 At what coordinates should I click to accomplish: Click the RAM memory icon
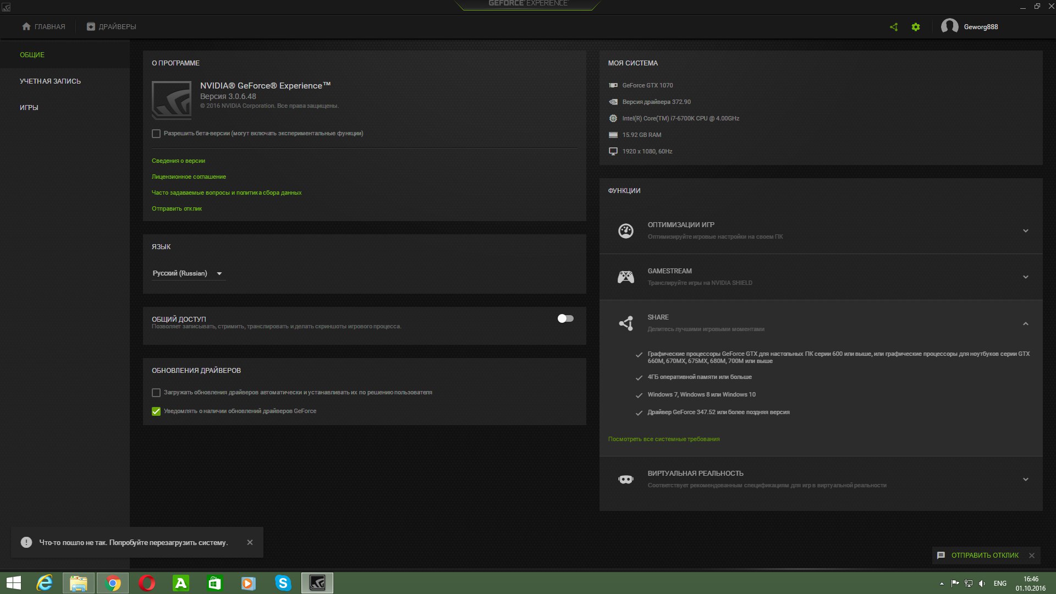pos(613,135)
